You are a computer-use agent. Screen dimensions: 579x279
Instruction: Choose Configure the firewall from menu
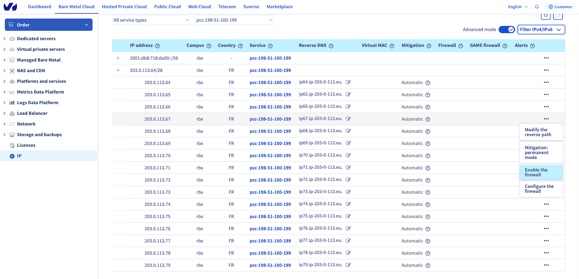540,189
